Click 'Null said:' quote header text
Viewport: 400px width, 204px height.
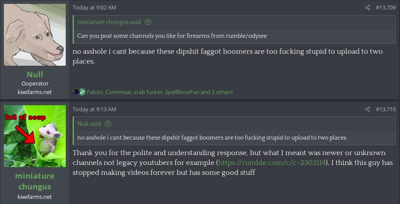pyautogui.click(x=89, y=124)
